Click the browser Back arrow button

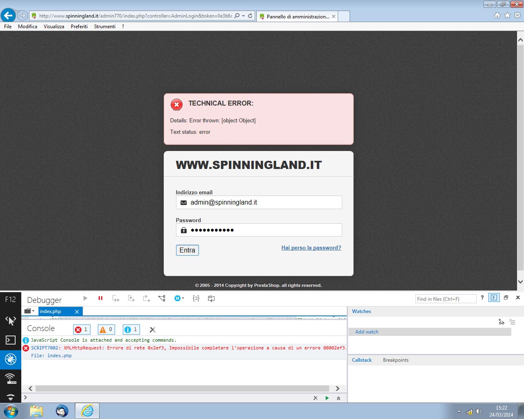point(8,16)
